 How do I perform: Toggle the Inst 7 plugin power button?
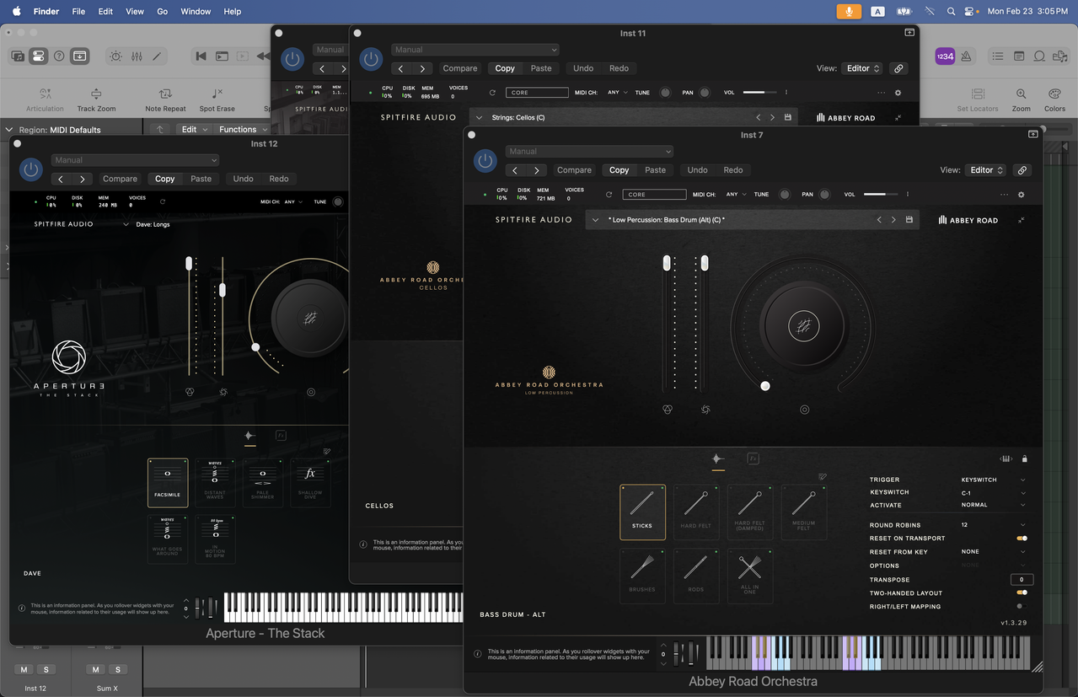click(x=485, y=161)
